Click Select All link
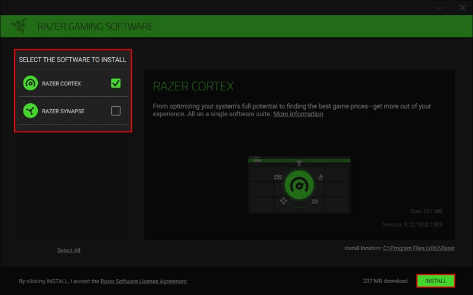Image resolution: width=473 pixels, height=295 pixels. click(69, 250)
